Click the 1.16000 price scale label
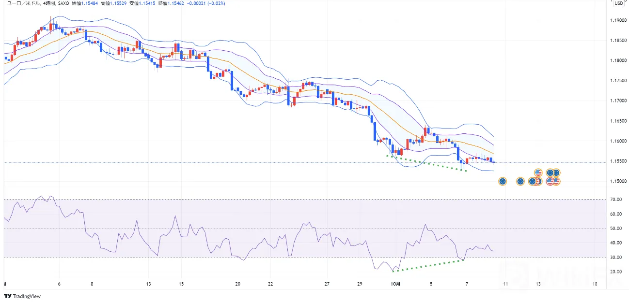629x303 pixels. pos(619,141)
